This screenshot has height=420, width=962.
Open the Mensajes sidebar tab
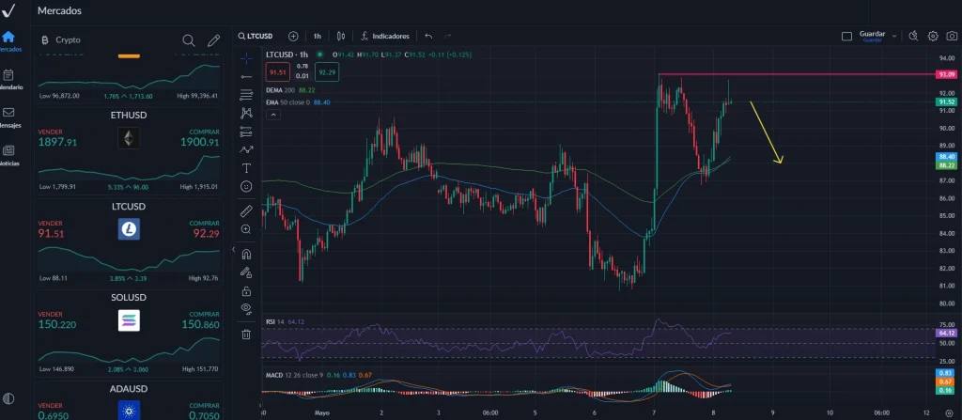coord(8,117)
